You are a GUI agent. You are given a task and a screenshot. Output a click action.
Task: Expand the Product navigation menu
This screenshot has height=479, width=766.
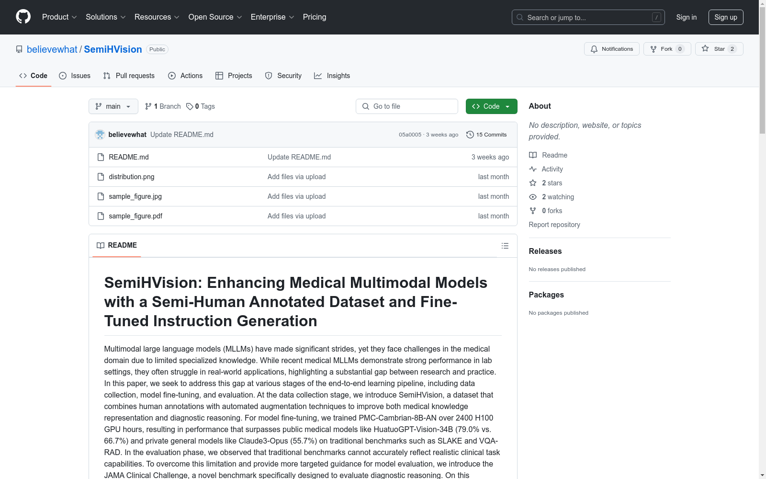pos(59,17)
